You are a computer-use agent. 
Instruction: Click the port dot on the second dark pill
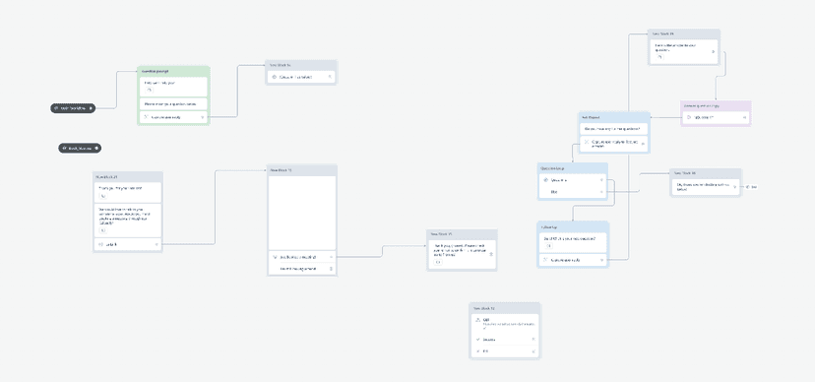pyautogui.click(x=96, y=148)
